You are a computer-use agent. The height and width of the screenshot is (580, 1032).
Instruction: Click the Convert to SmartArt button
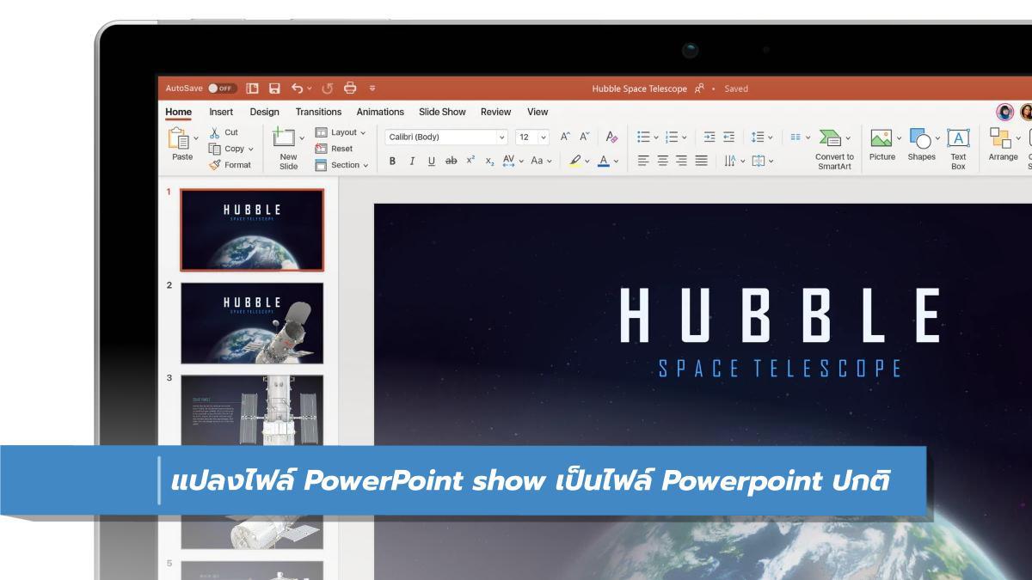(x=834, y=146)
